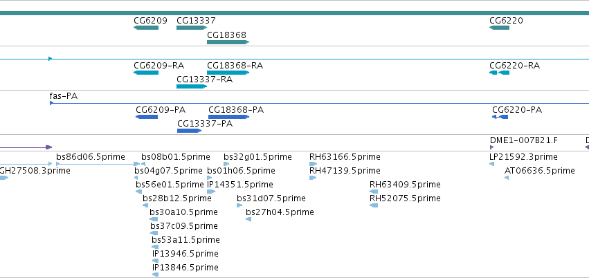This screenshot has width=589, height=278.
Task: Click the CG18368-RA transcript bar
Action: pos(228,73)
